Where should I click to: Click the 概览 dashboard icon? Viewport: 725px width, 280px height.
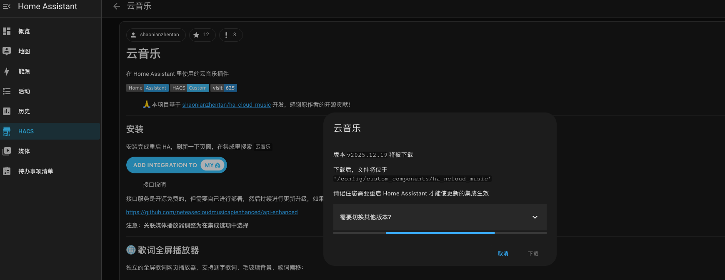7,31
